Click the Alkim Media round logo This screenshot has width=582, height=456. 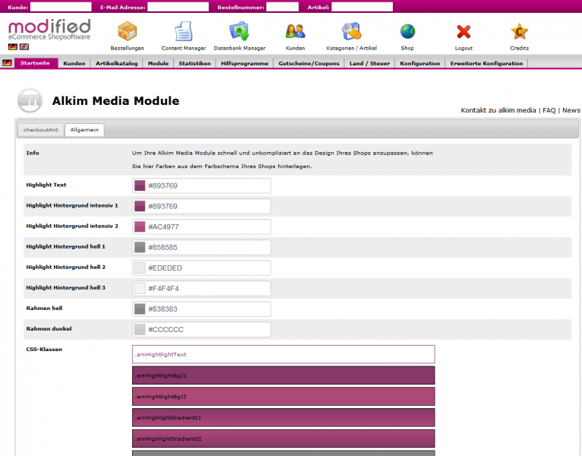[30, 100]
